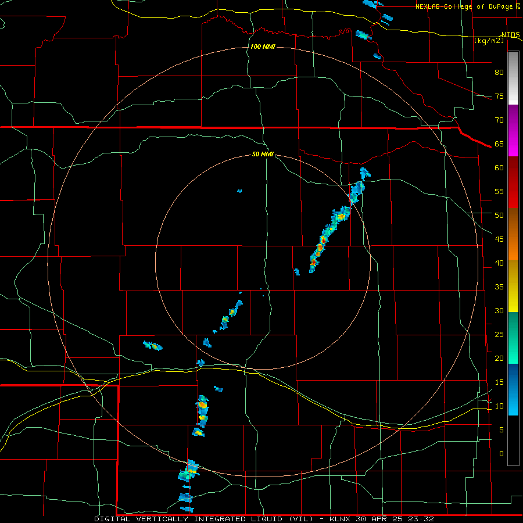Viewport: 523px width, 523px height.
Task: Click the 45 value on the color scale
Action: pos(499,239)
